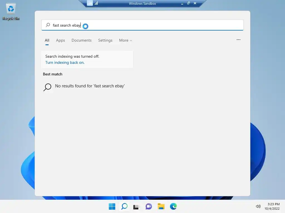This screenshot has height=213, width=285.
Task: Open the volume control in the system tray
Action: pyautogui.click(x=258, y=206)
